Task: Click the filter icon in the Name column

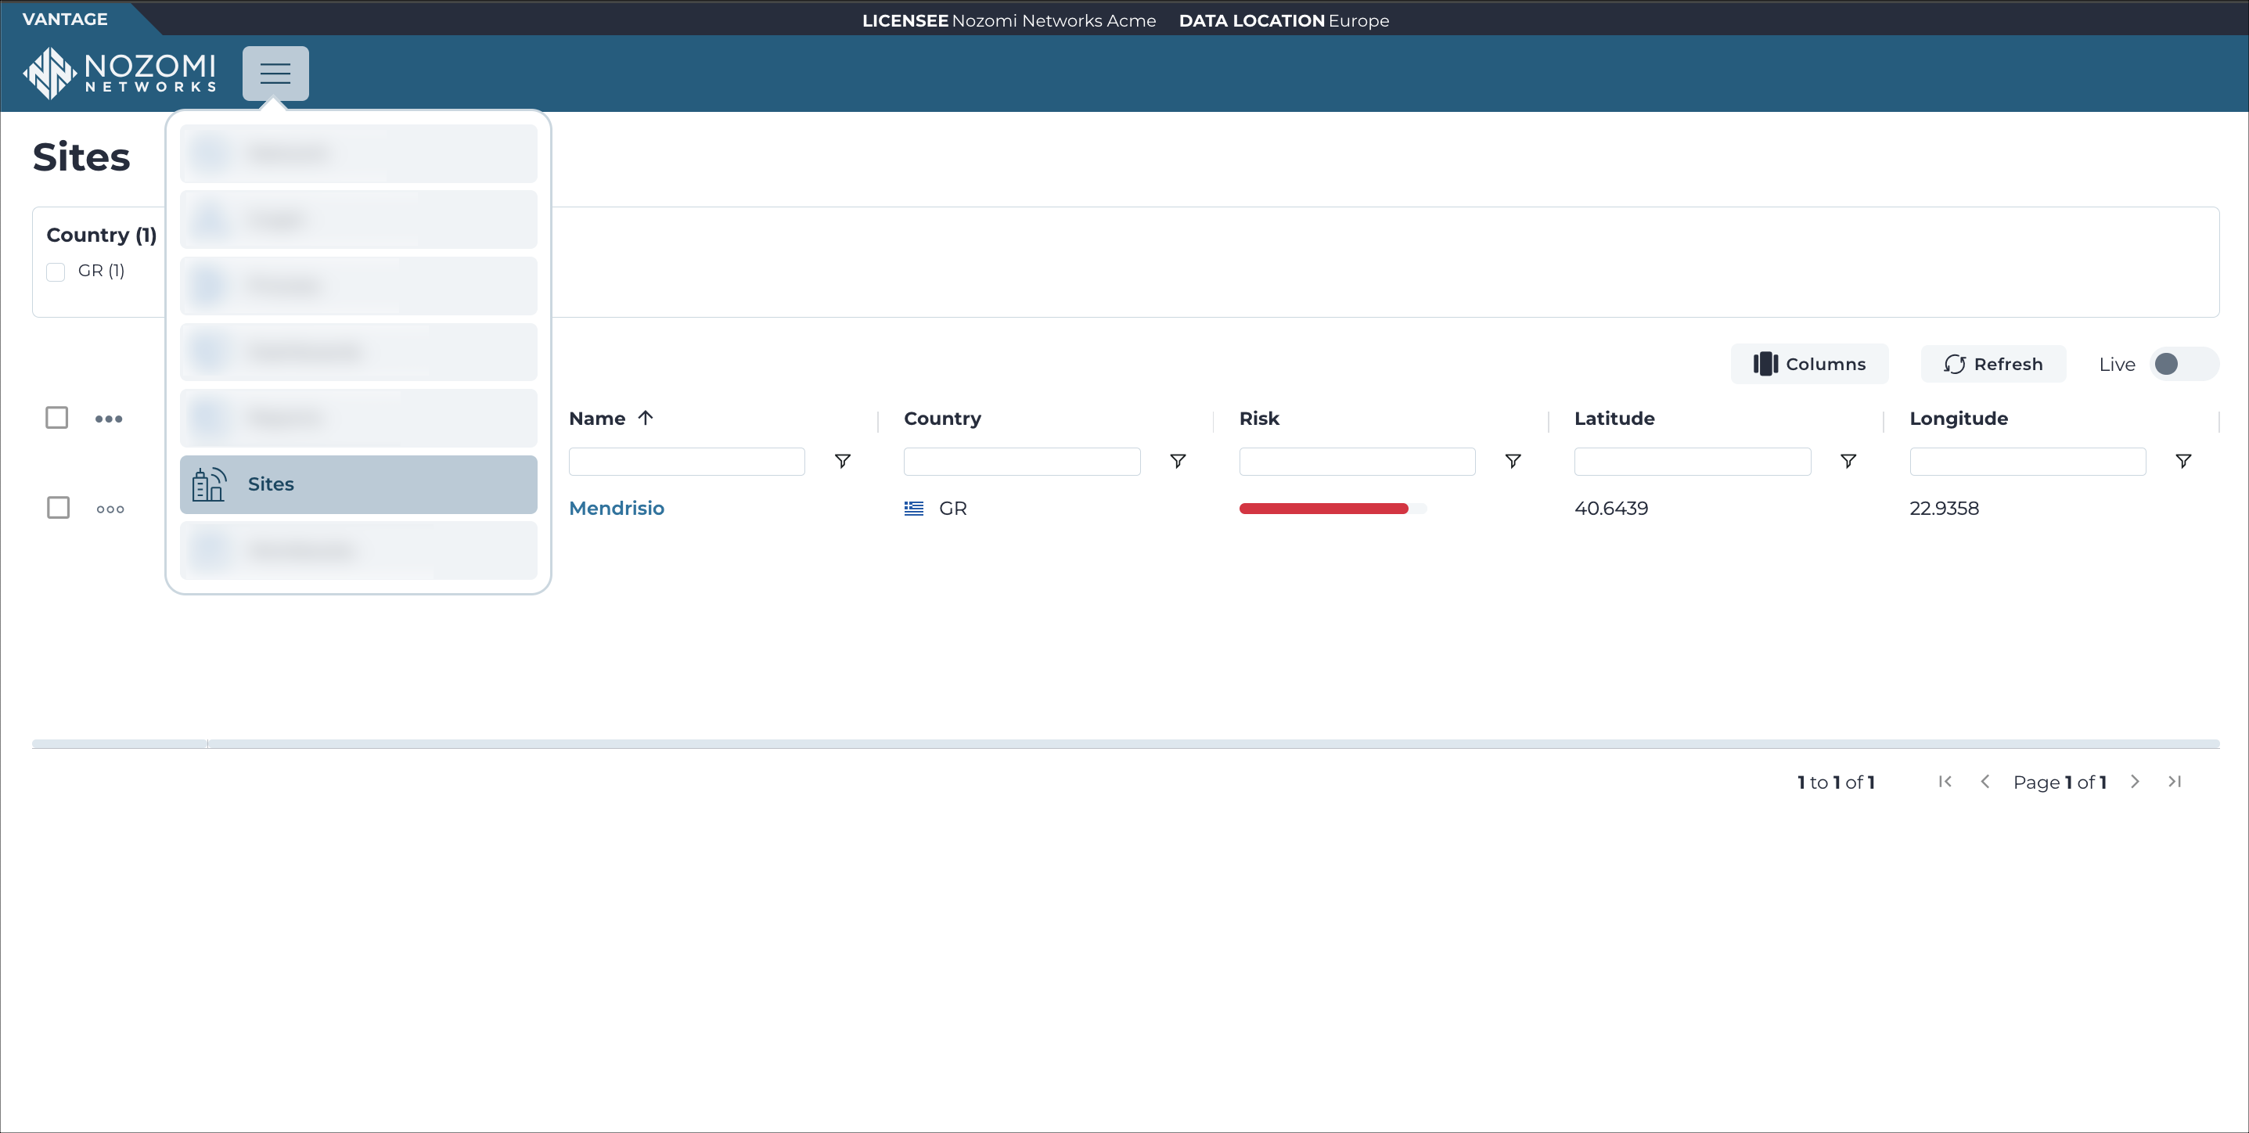Action: pos(844,459)
